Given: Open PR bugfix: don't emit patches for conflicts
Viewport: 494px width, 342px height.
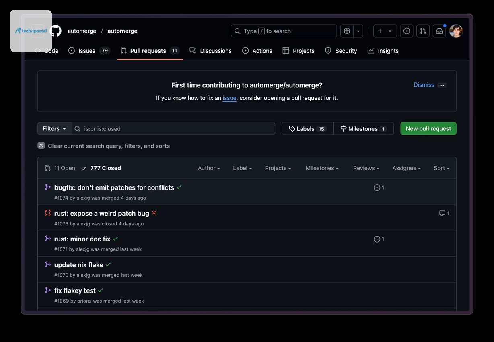Looking at the screenshot, I should (x=114, y=187).
